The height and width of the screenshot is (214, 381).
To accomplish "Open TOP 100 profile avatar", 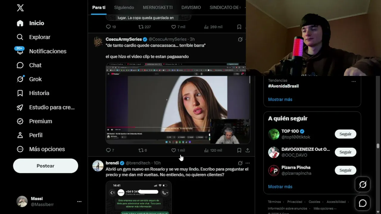I will click(274, 134).
